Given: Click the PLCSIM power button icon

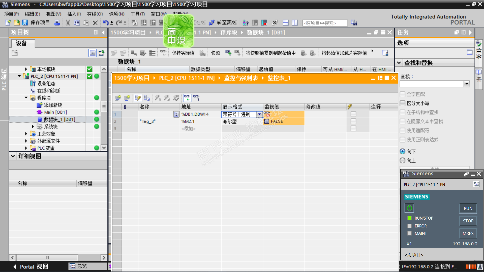Looking at the screenshot, I should pos(409,208).
